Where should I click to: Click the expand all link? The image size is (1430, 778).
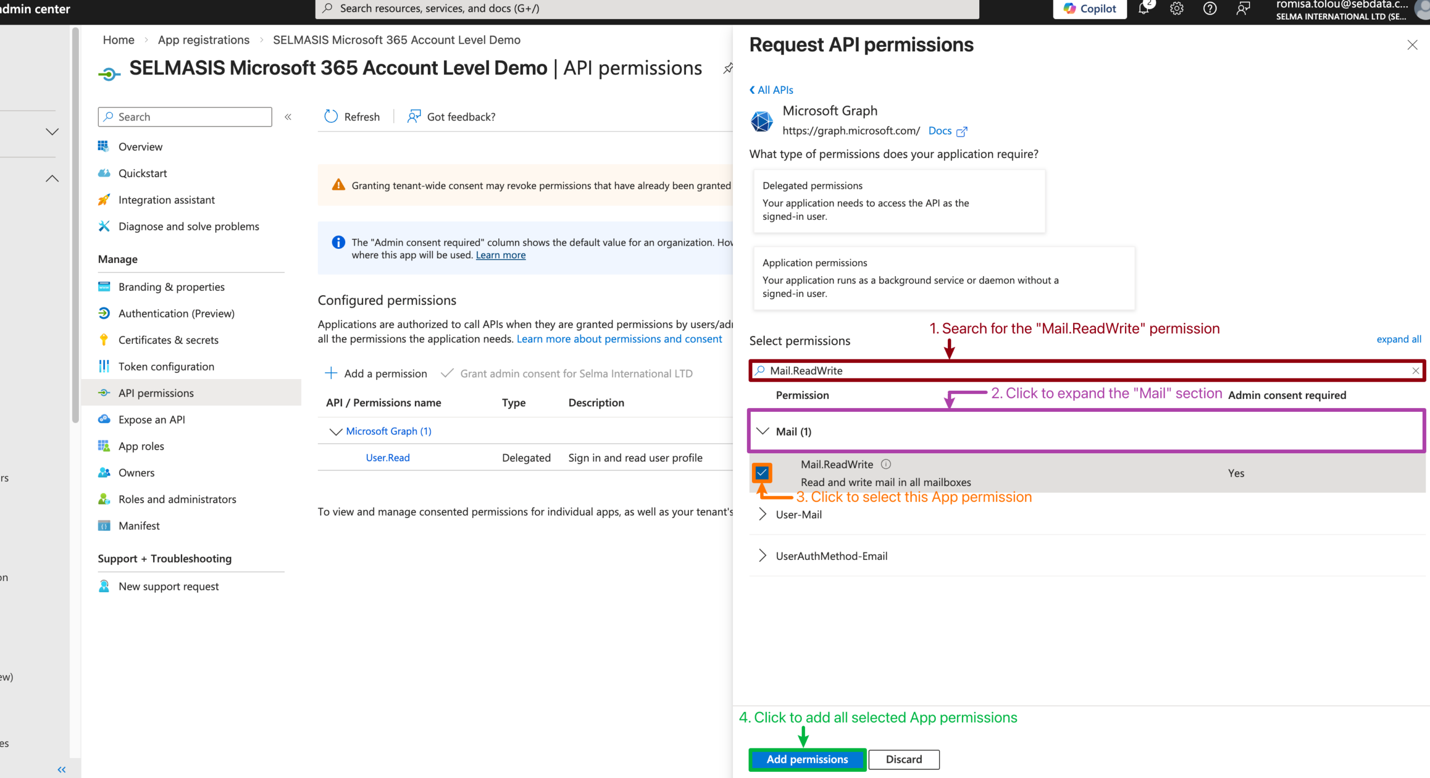[1399, 339]
